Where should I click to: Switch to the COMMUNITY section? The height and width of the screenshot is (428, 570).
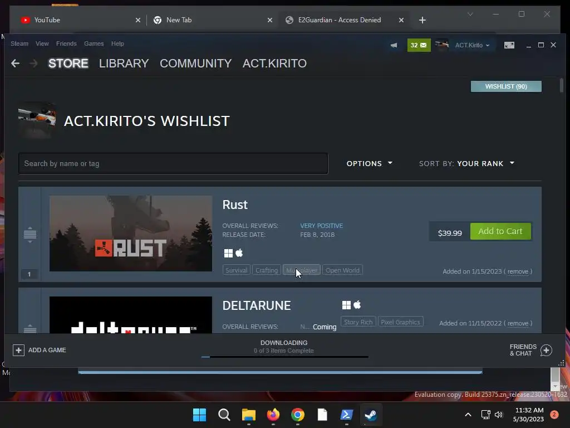pos(195,64)
